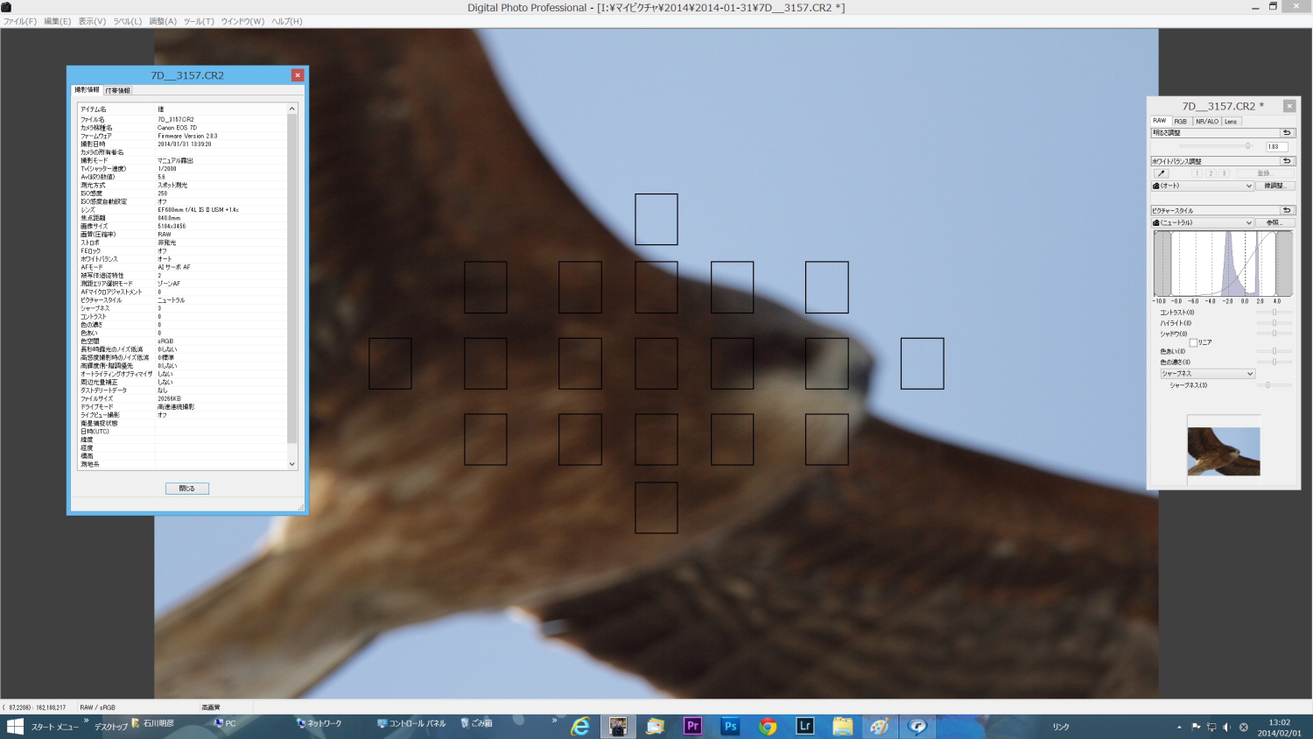Open the white balance (オート) dropdown
The image size is (1313, 739).
coord(1203,186)
